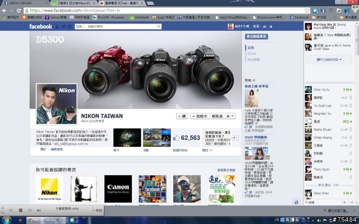Click the 建立粉絲專頁 button

[x=256, y=36]
